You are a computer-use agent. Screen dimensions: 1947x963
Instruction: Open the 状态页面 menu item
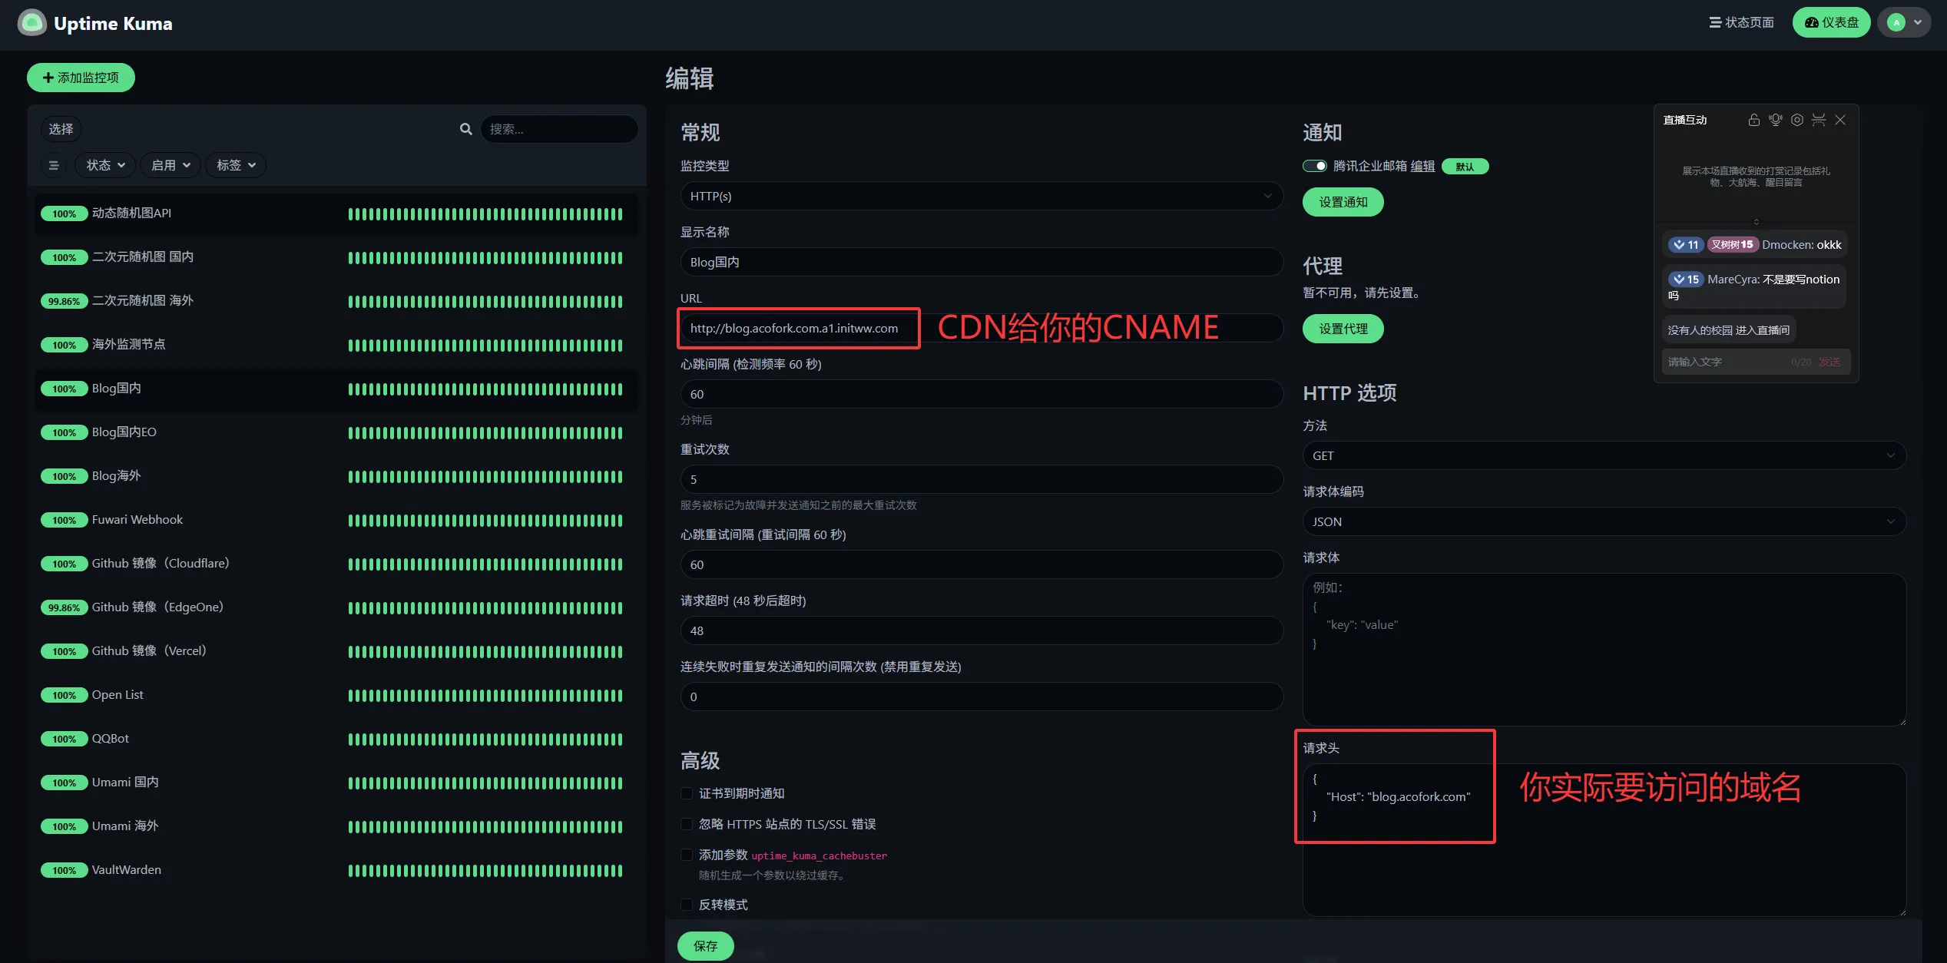(1741, 23)
